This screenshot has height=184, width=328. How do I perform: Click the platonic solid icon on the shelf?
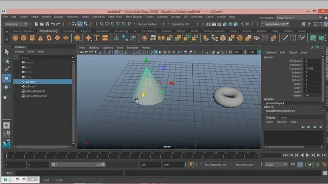(x=77, y=38)
